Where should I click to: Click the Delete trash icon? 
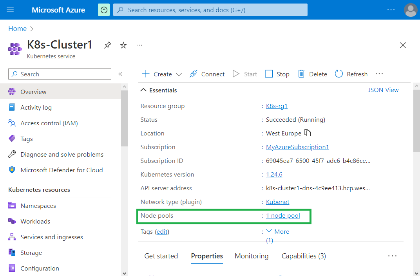[301, 74]
